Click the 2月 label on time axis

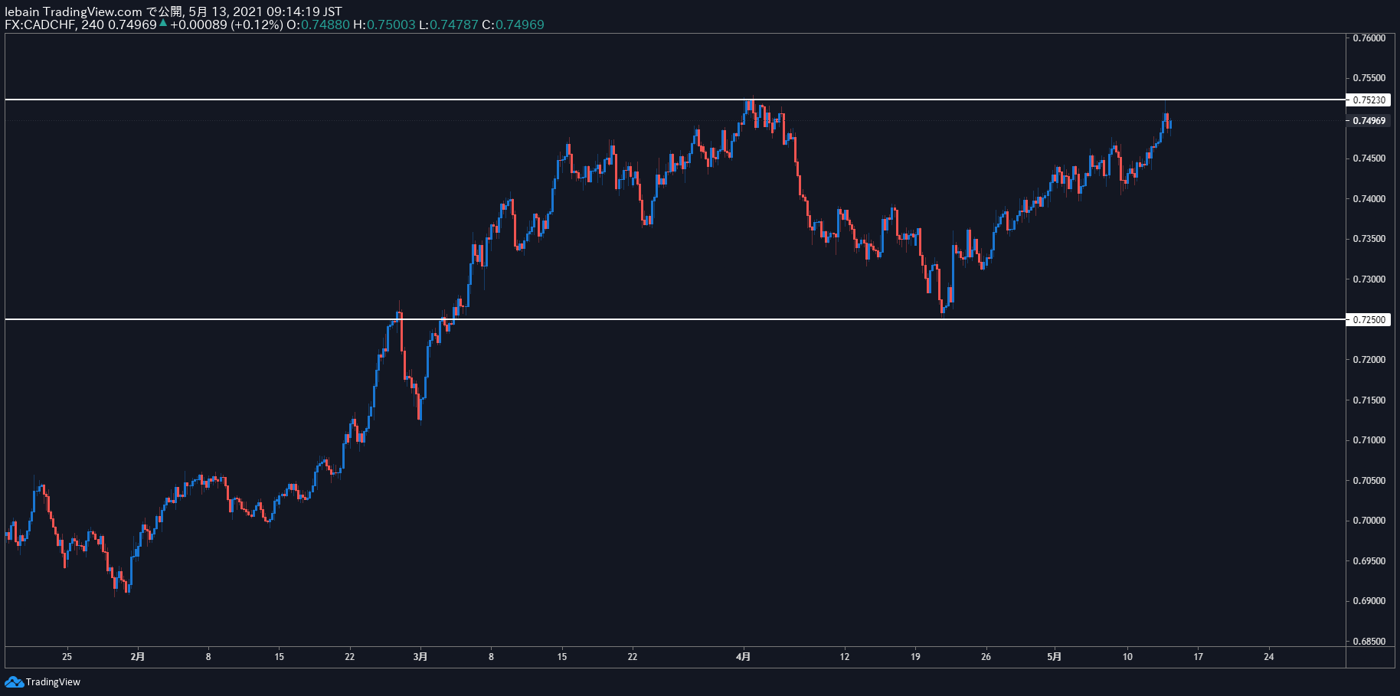[x=138, y=656]
